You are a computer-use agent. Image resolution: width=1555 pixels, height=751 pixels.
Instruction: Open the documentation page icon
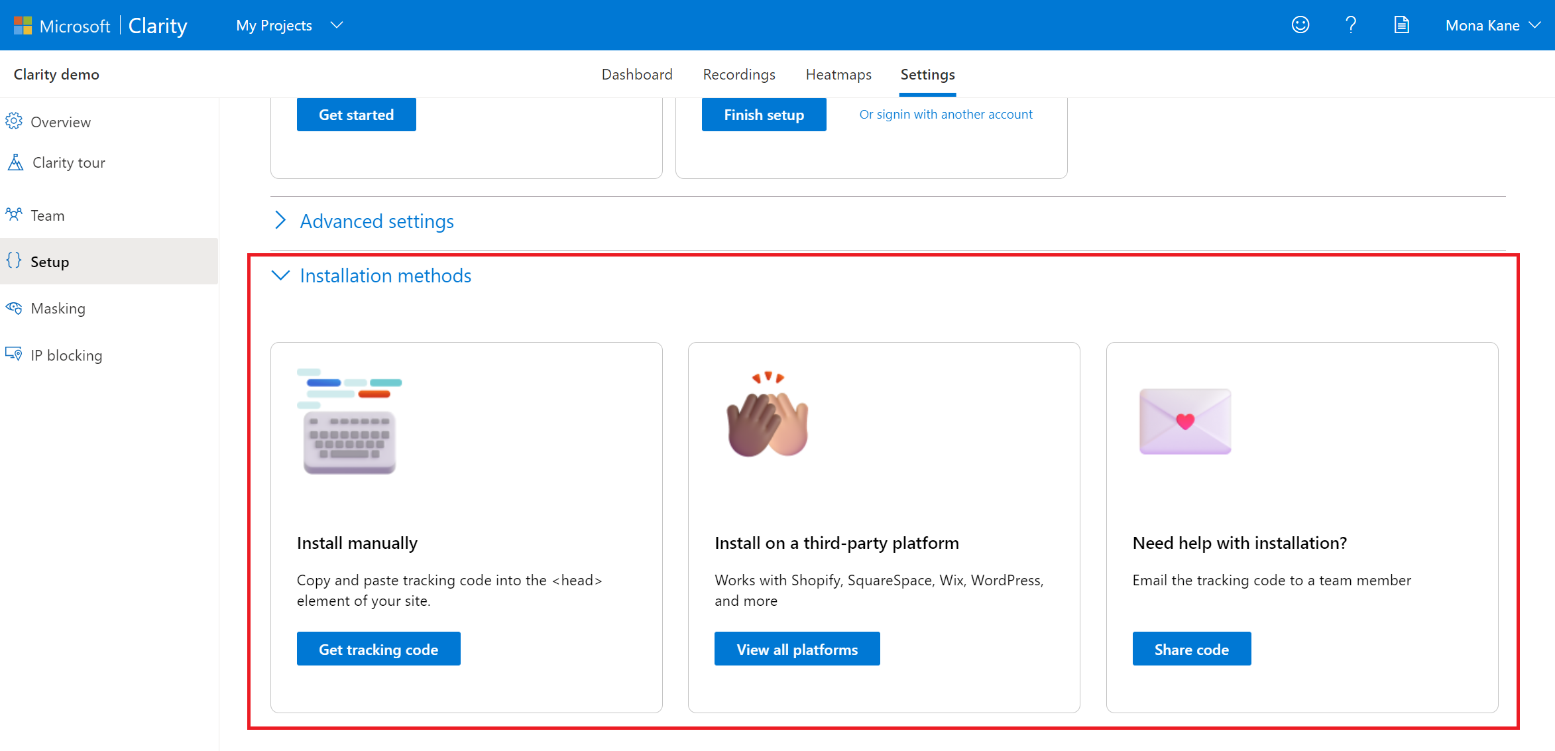tap(1401, 25)
